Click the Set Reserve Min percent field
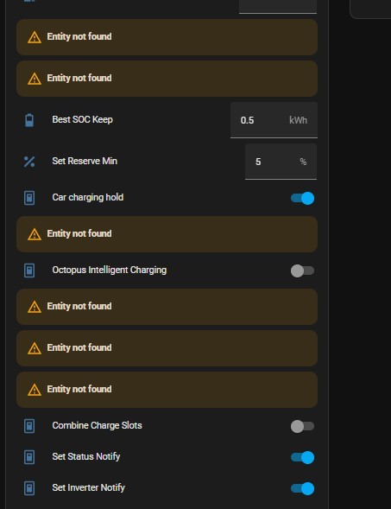 tap(281, 162)
